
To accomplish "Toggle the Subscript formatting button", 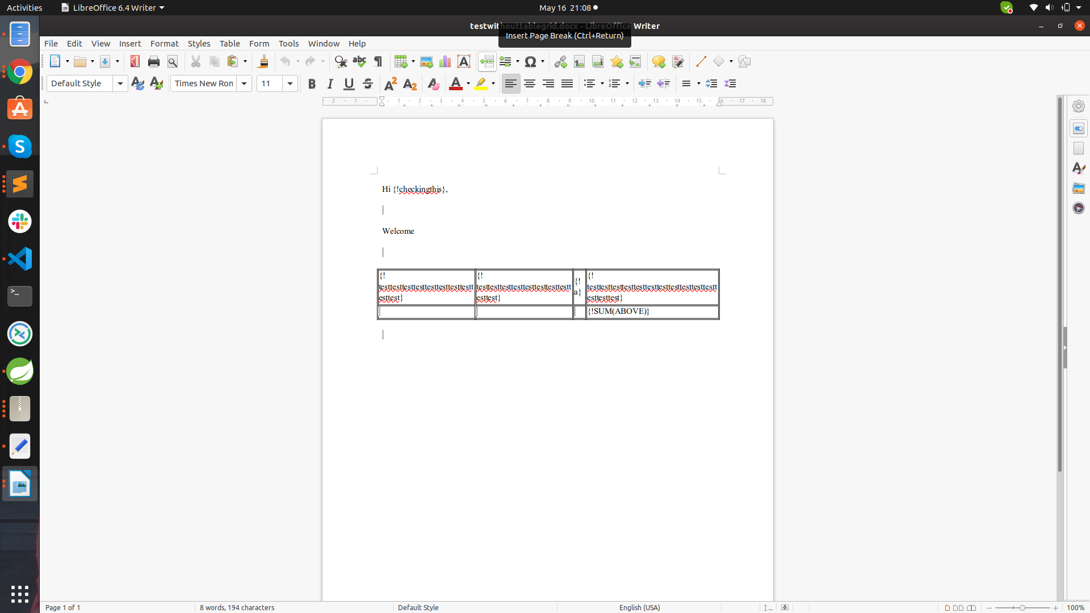I will coord(409,83).
